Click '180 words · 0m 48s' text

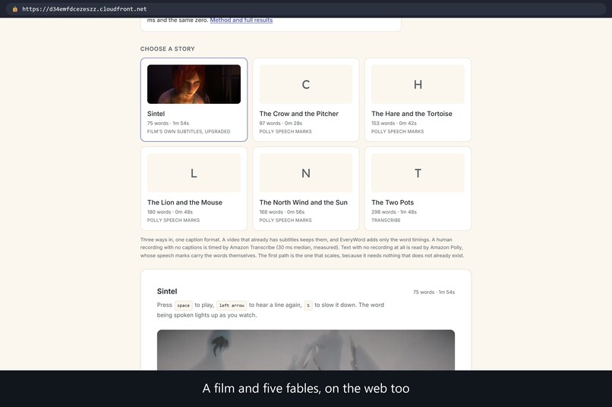pos(170,212)
